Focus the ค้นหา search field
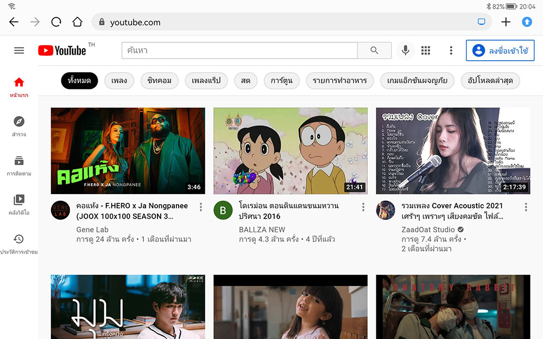Image resolution: width=543 pixels, height=339 pixels. (239, 50)
